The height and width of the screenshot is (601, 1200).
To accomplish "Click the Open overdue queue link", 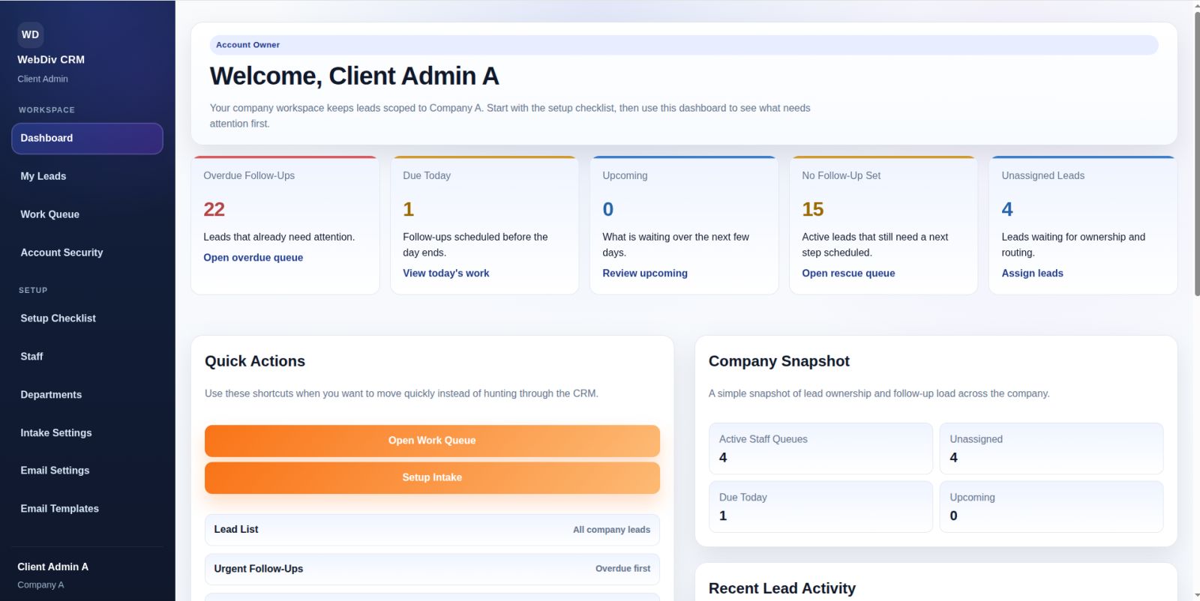I will pos(253,258).
